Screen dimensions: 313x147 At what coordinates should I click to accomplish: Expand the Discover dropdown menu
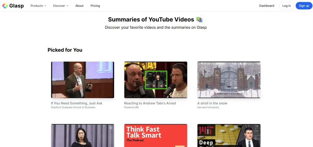click(61, 6)
